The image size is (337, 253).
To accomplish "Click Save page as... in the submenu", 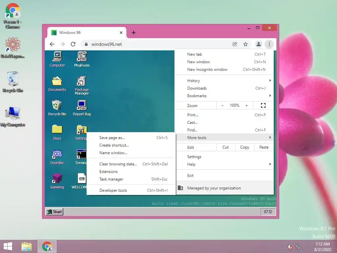I will [x=131, y=138].
